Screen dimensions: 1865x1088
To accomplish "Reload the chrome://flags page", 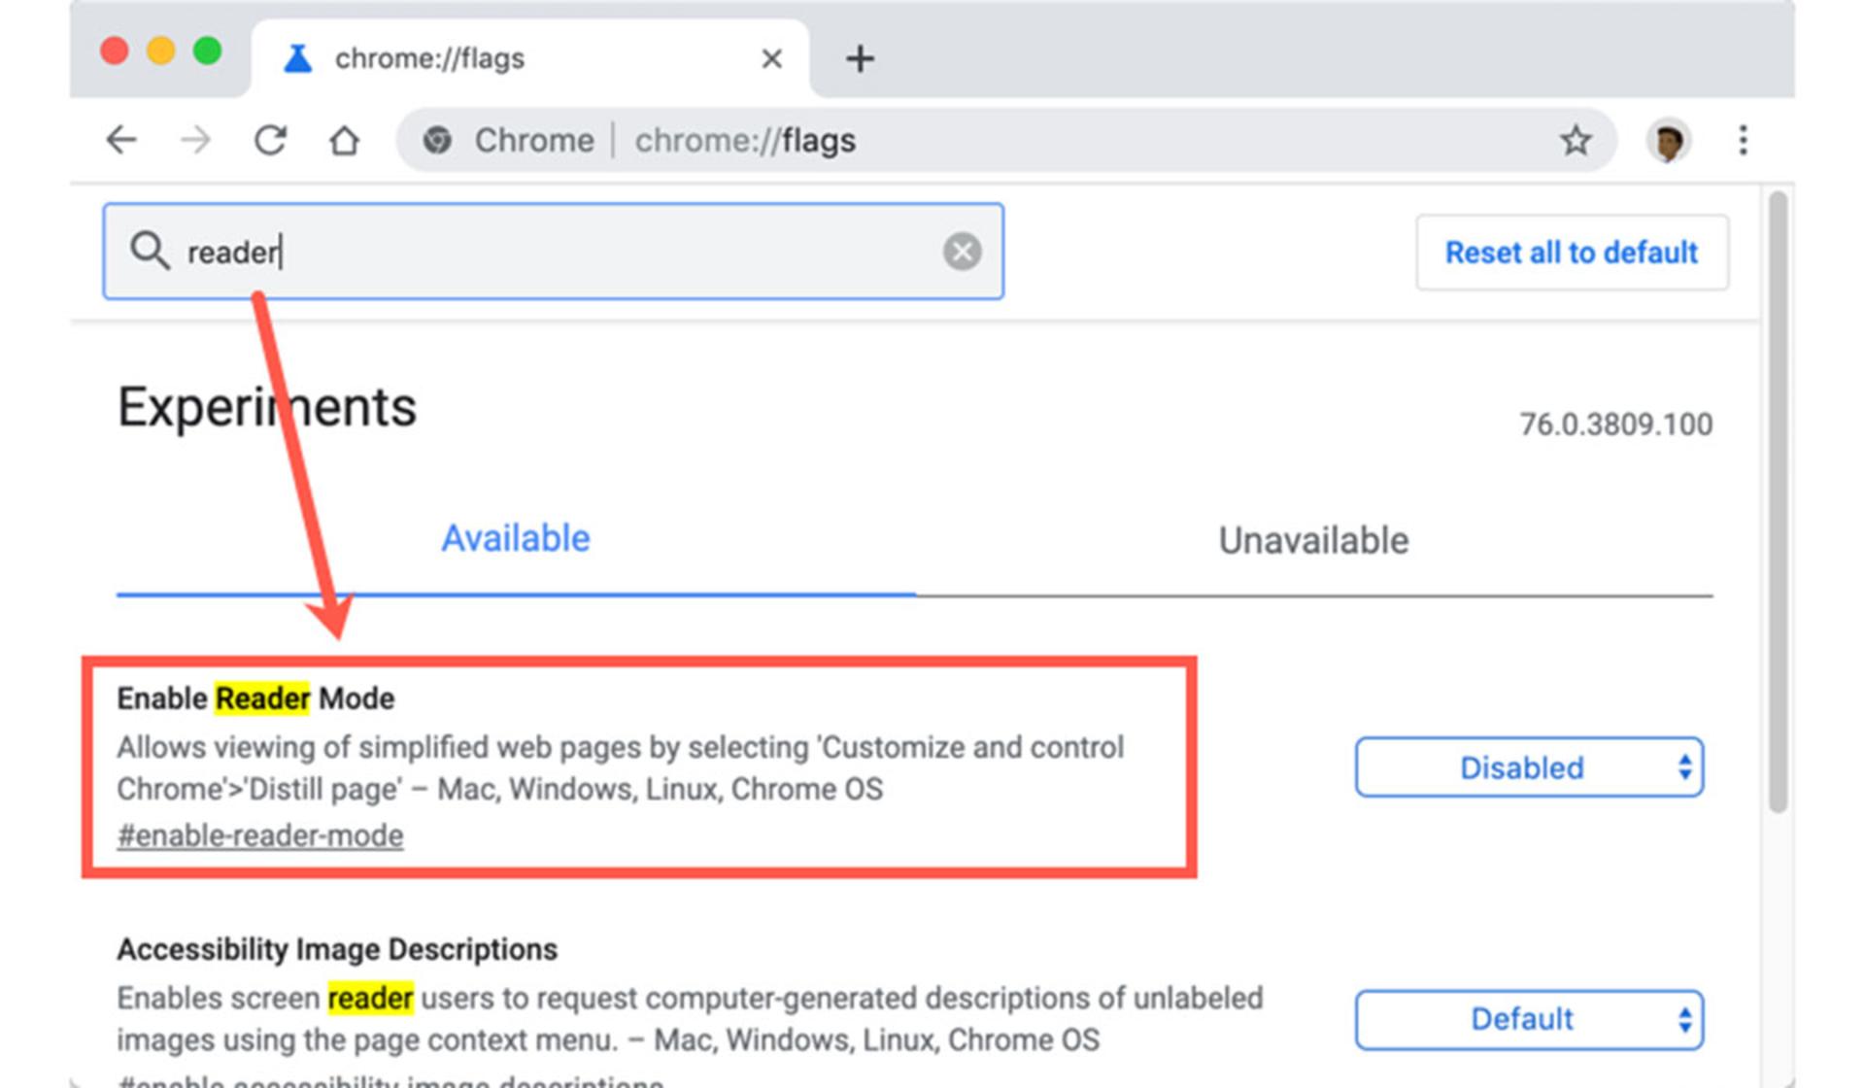I will point(270,141).
